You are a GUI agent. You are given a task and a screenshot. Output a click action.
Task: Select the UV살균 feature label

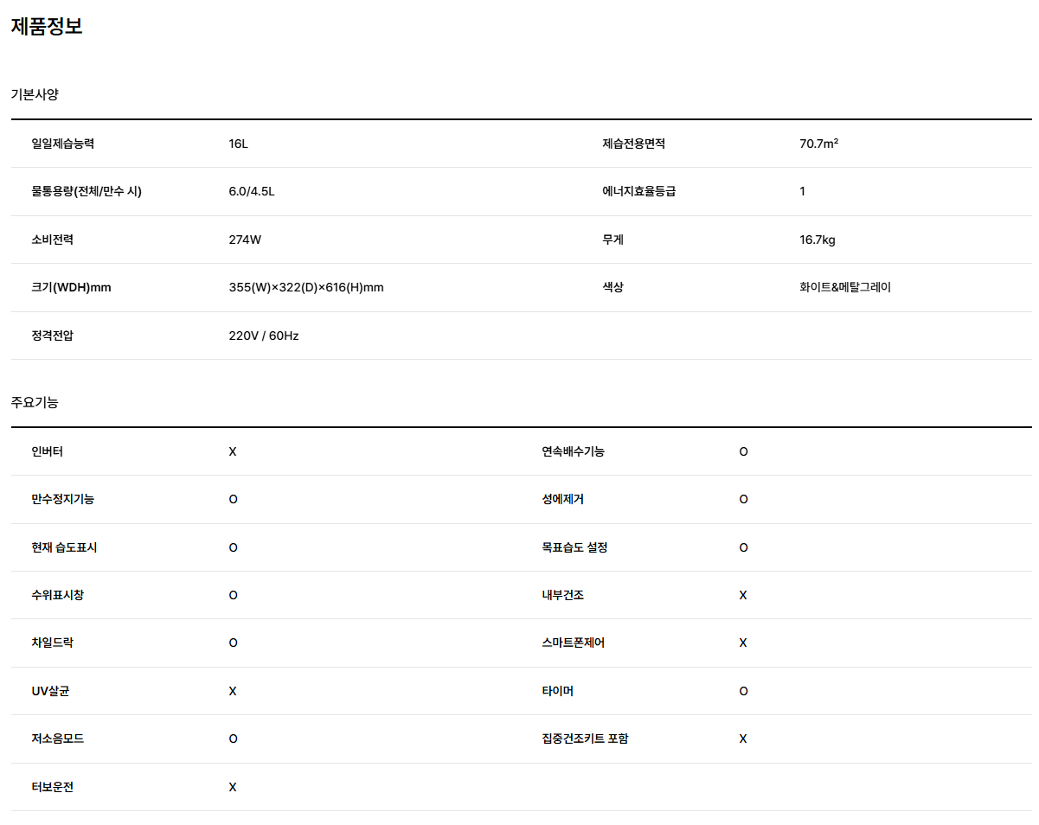pos(50,691)
